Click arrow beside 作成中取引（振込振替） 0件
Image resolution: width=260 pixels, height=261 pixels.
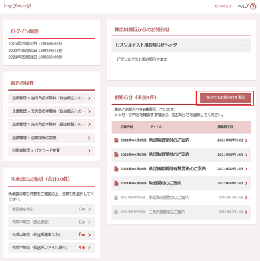[89, 222]
